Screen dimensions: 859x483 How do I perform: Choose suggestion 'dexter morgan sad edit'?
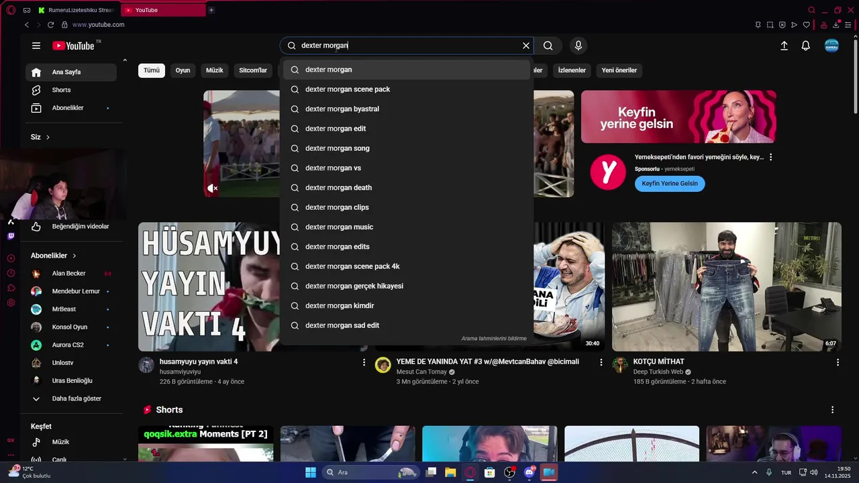tap(407, 325)
